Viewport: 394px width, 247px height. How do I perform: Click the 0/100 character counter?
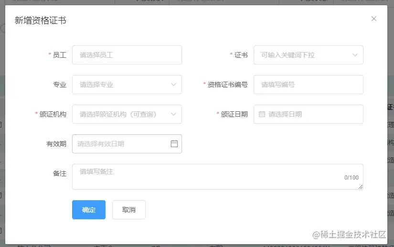(351, 178)
